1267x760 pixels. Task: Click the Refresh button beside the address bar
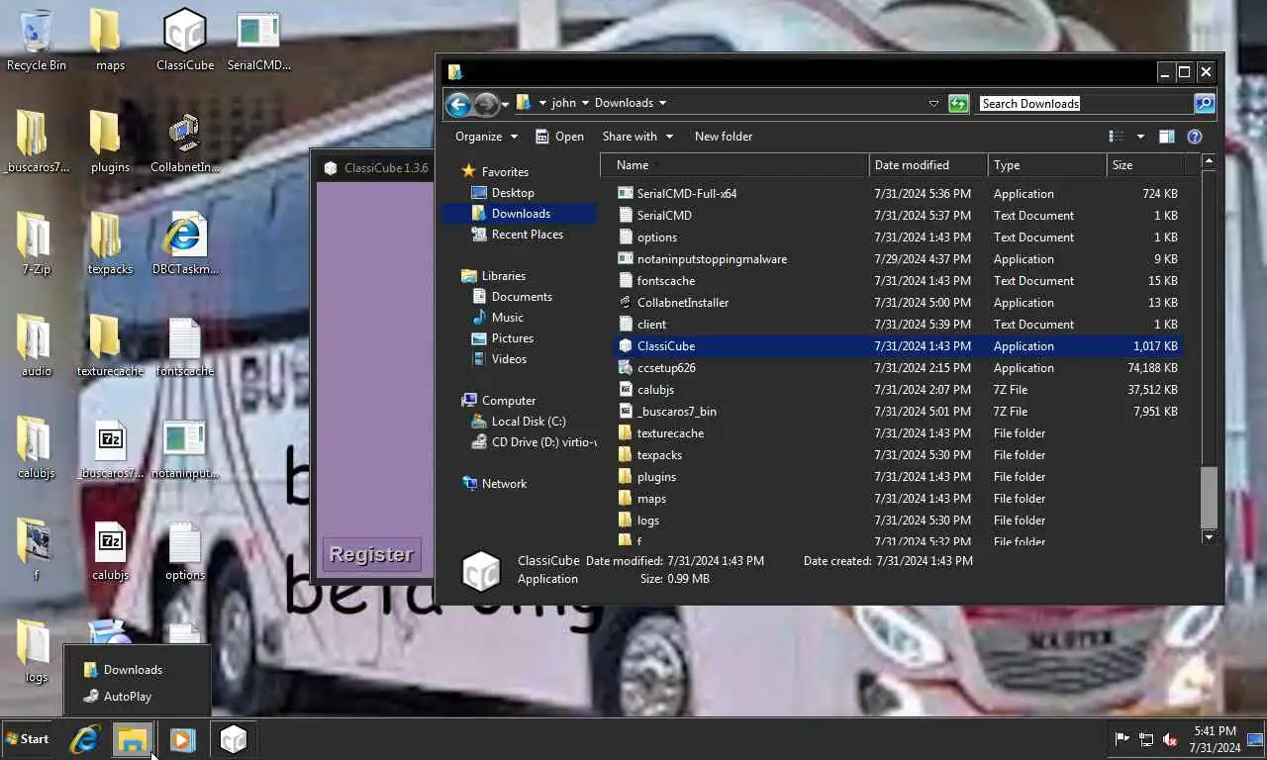click(958, 103)
